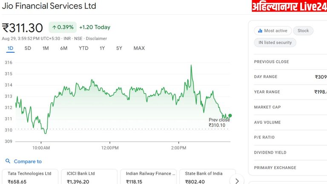Click the Compare to link
327x184 pixels.
click(x=28, y=161)
